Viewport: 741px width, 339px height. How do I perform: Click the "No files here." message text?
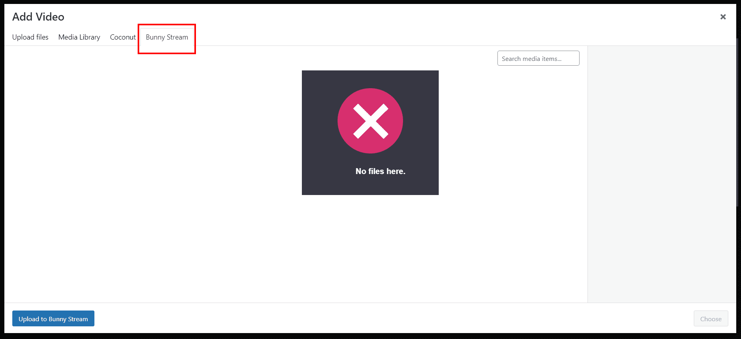point(380,171)
